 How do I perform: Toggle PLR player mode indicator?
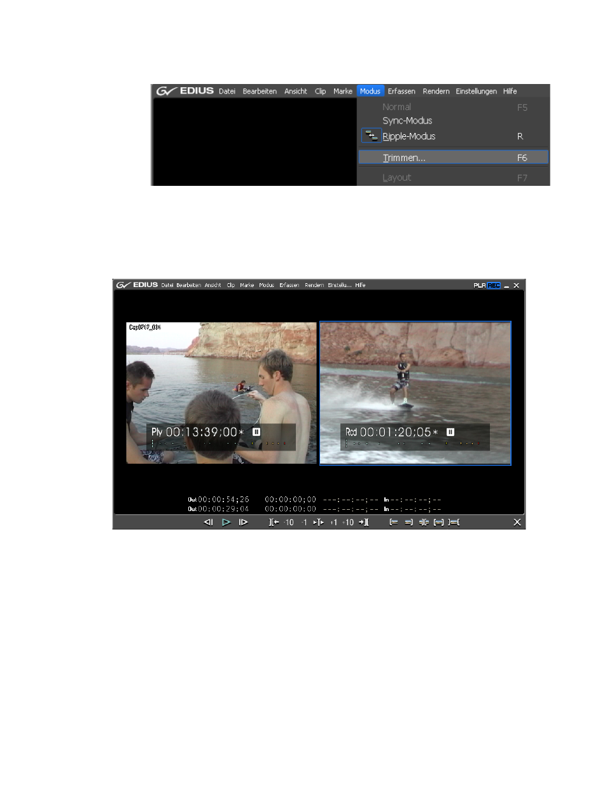[x=479, y=286]
